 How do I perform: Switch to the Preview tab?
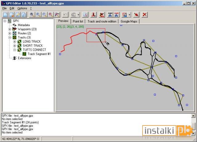click(x=63, y=21)
